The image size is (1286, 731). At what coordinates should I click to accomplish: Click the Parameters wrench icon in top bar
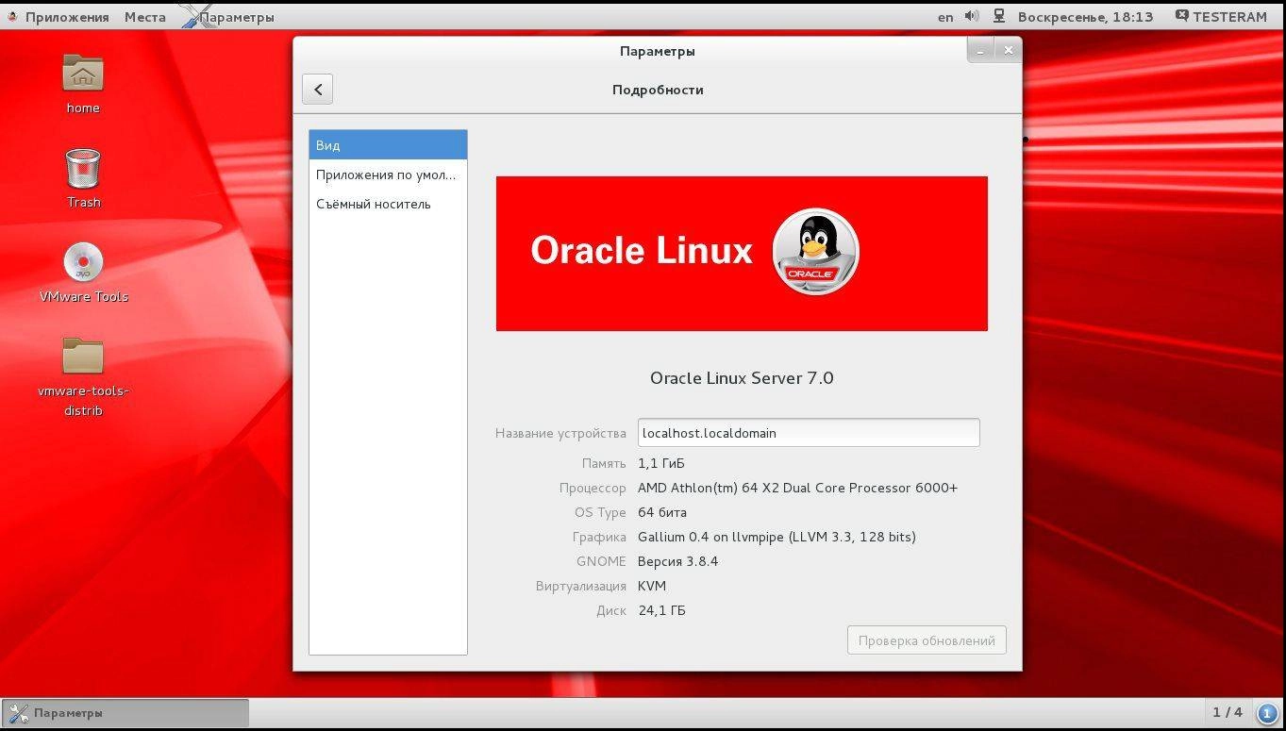[x=194, y=15]
